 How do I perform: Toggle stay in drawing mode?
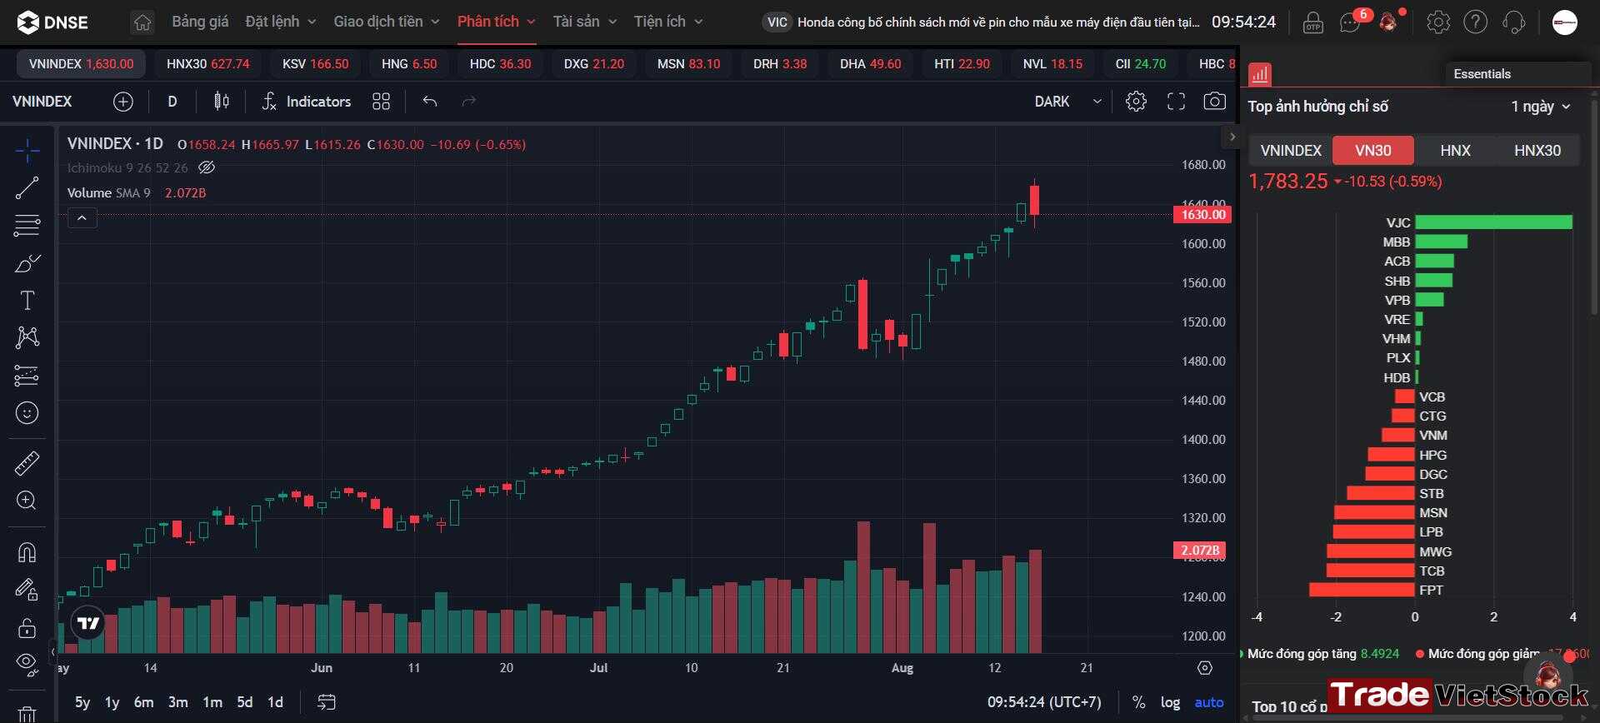tap(27, 590)
